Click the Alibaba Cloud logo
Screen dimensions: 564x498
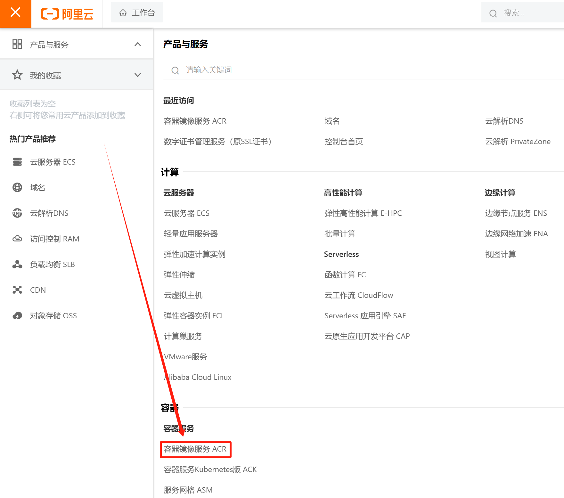67,14
